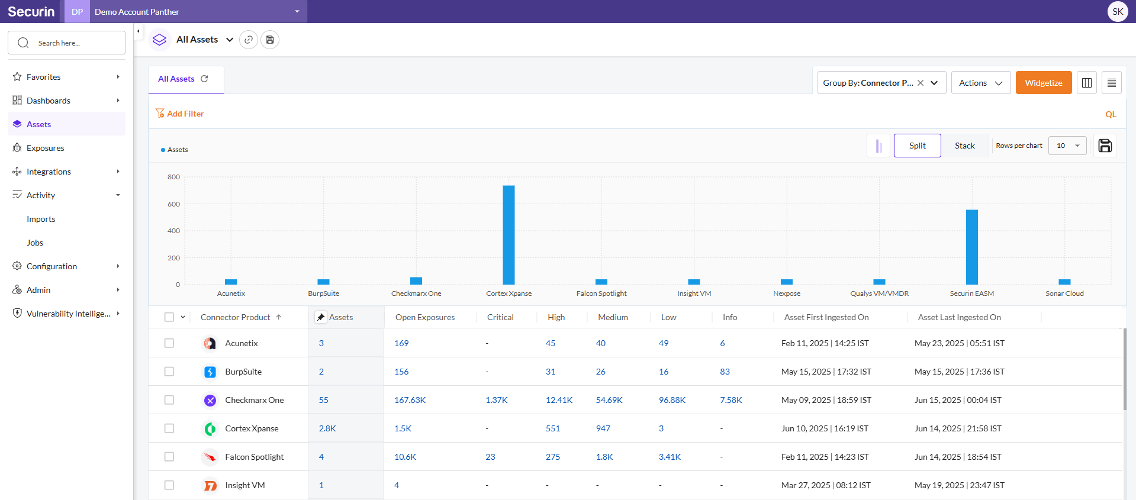Open Vulnerability Intelligence menu

[67, 314]
